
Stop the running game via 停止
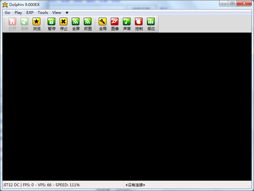point(63,23)
